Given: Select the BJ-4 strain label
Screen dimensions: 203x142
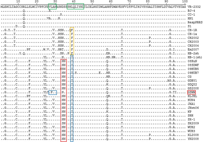Looking at the screenshot, I should (192, 11).
